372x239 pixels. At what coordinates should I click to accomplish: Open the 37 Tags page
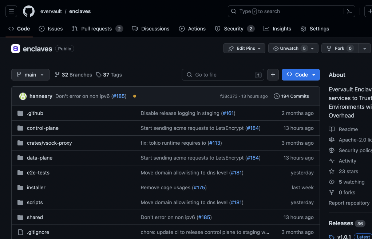click(x=109, y=75)
